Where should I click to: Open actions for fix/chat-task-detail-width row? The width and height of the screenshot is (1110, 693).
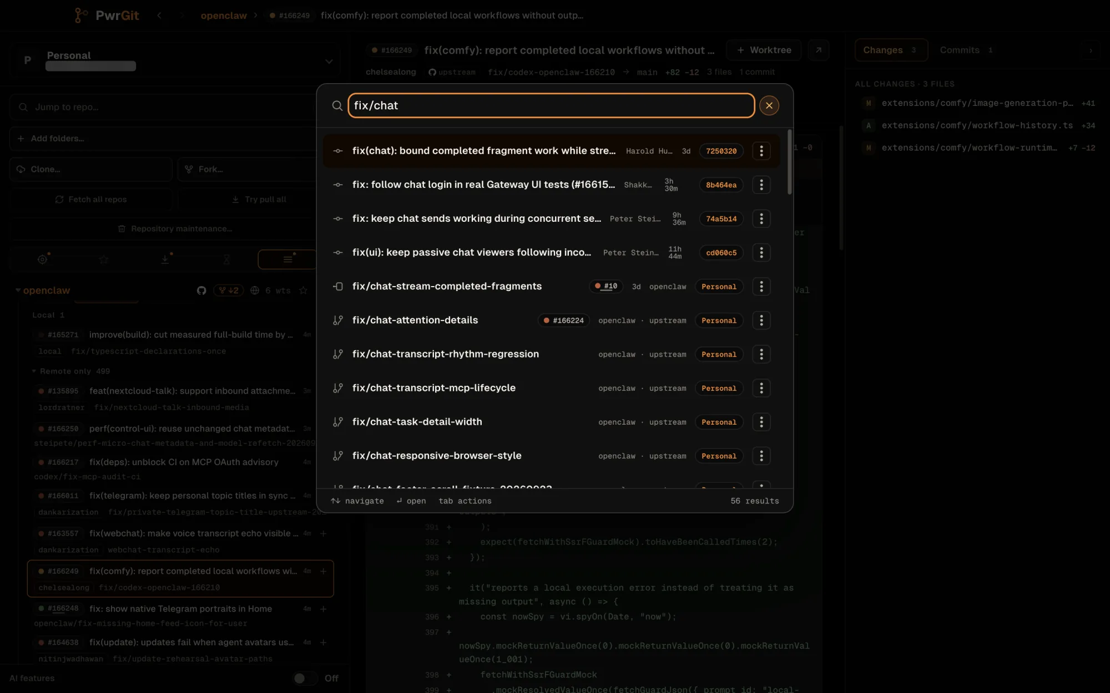pyautogui.click(x=761, y=421)
